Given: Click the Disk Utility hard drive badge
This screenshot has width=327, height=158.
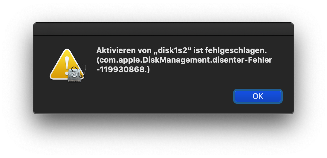Looking at the screenshot, I should click(x=75, y=76).
